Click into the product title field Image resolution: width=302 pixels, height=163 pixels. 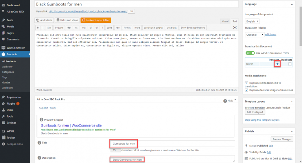136,4
